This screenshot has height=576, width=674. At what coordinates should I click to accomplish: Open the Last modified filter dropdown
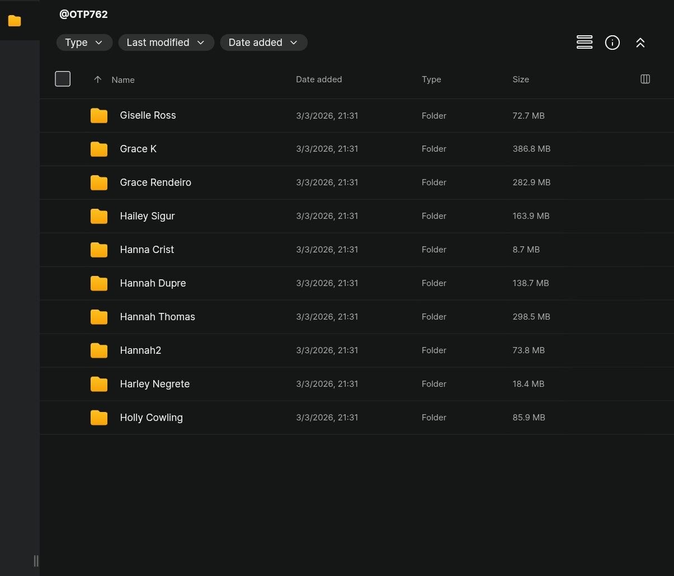[166, 43]
